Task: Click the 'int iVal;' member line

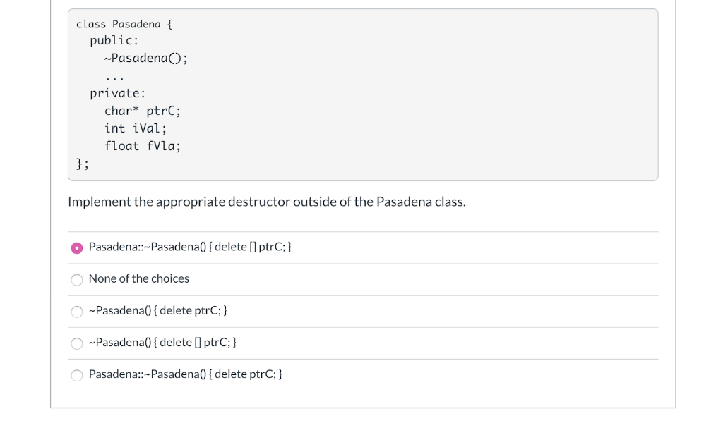Action: pyautogui.click(x=135, y=128)
